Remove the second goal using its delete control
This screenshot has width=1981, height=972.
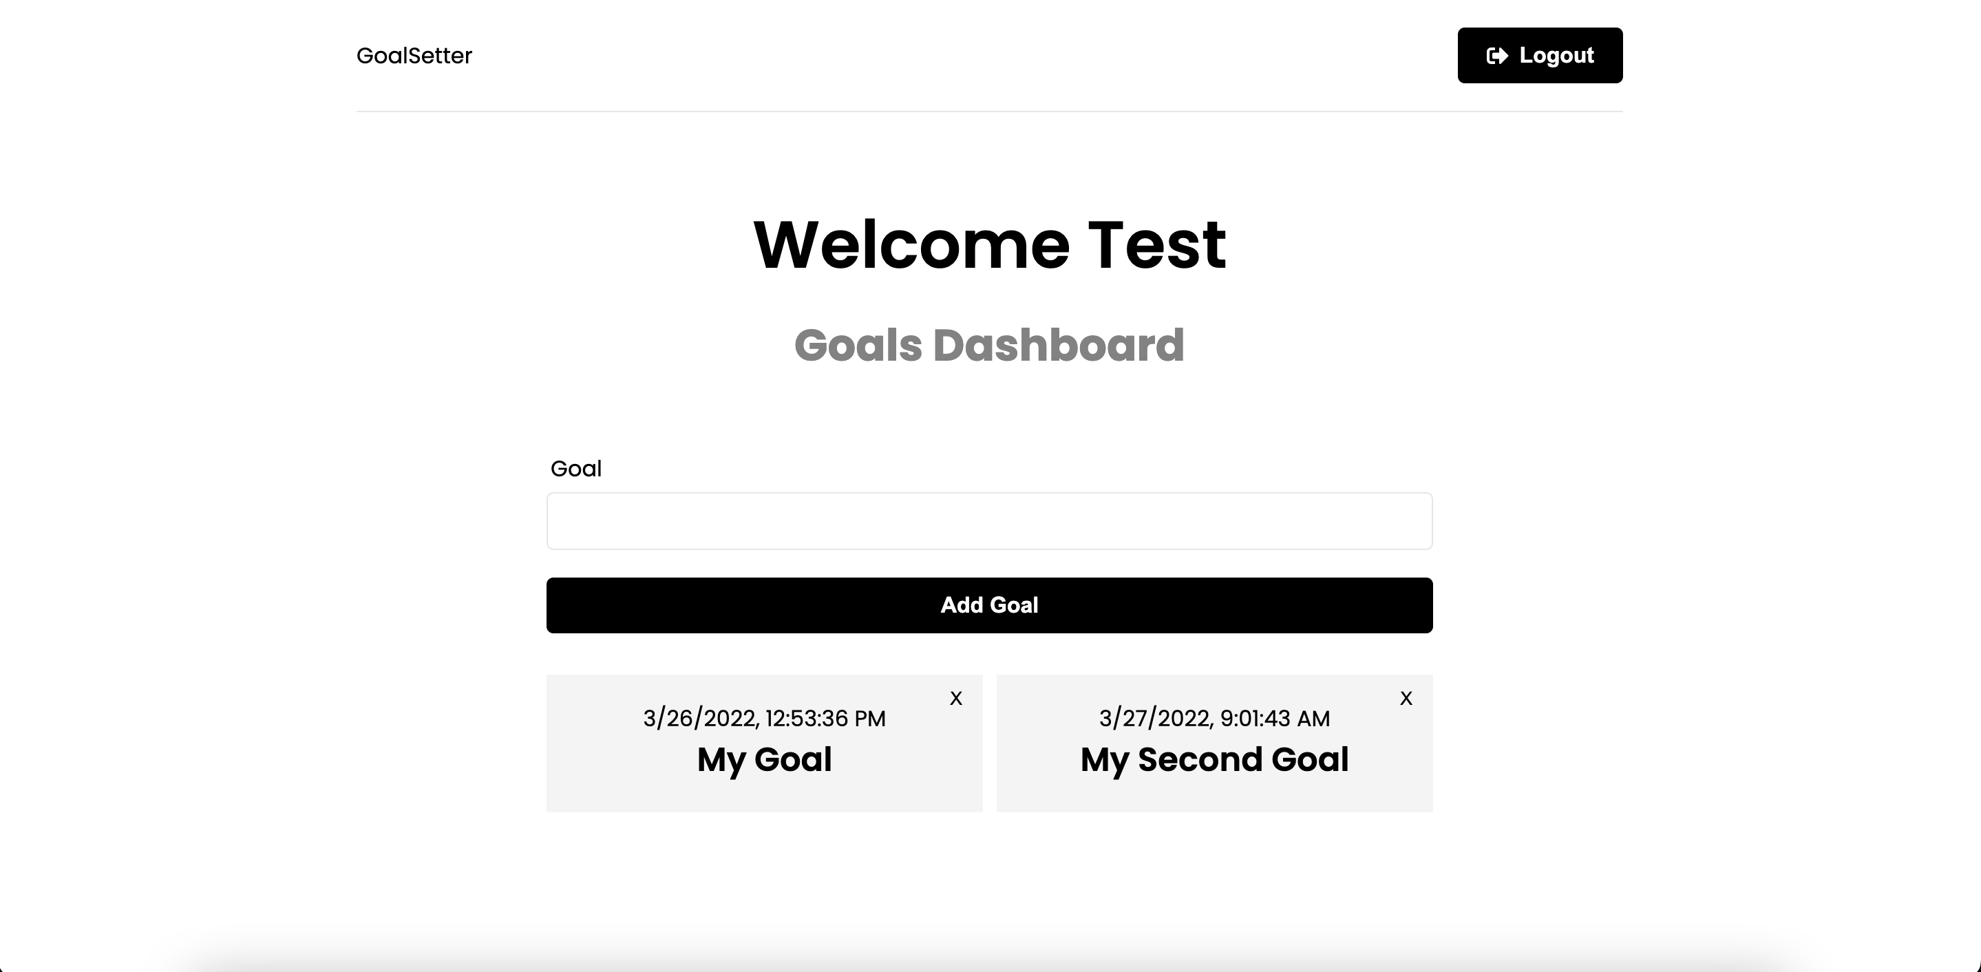tap(1406, 698)
